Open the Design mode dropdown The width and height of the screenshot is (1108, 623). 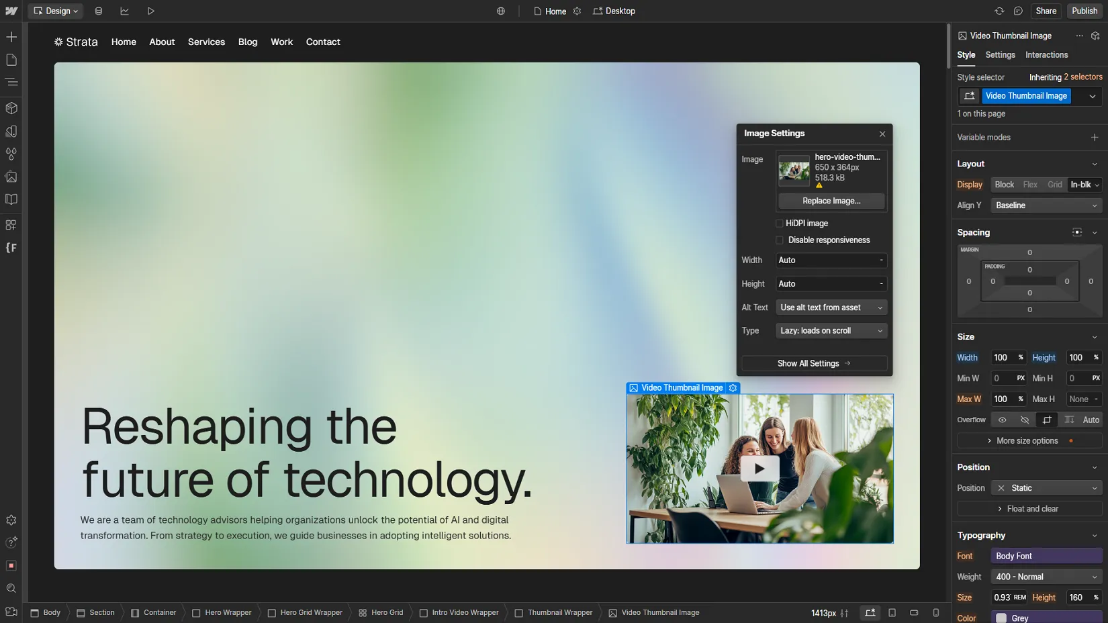click(x=56, y=11)
